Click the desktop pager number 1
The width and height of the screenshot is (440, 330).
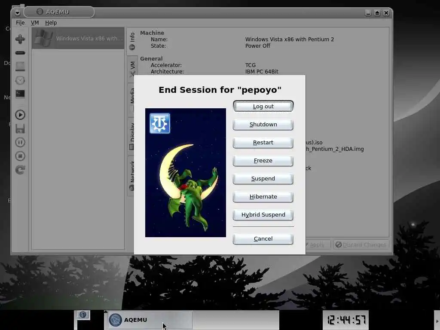[x=83, y=315]
